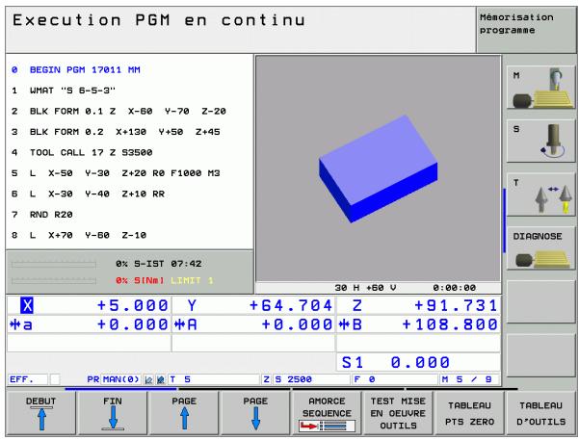The height and width of the screenshot is (440, 579).
Task: Click the S 2500 spindle speed field
Action: pyautogui.click(x=311, y=379)
